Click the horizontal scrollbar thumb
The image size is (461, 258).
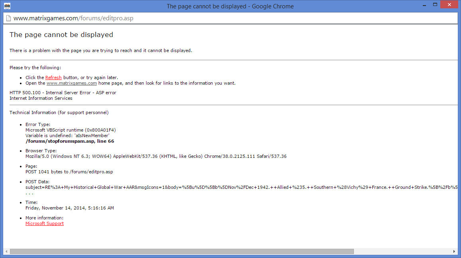(x=182, y=251)
